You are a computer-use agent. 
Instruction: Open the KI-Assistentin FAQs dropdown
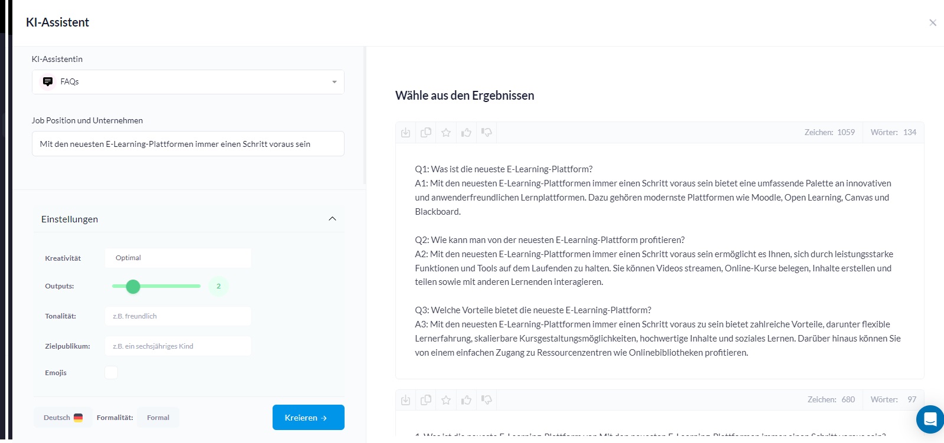188,82
